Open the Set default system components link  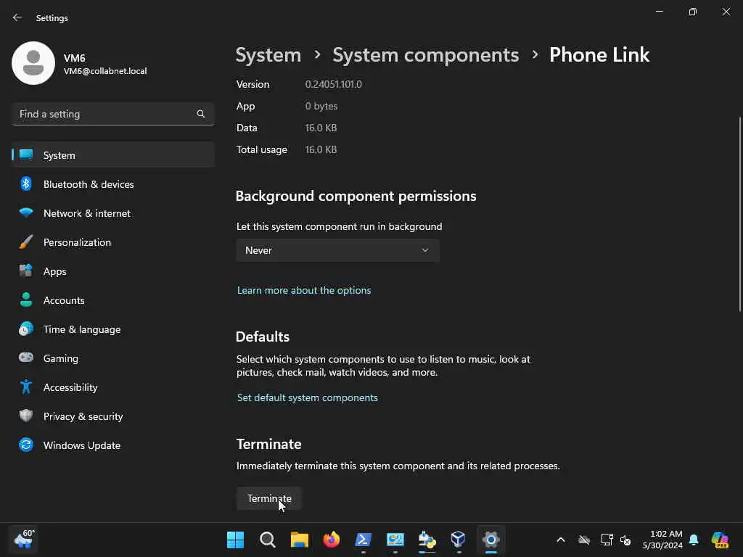307,397
